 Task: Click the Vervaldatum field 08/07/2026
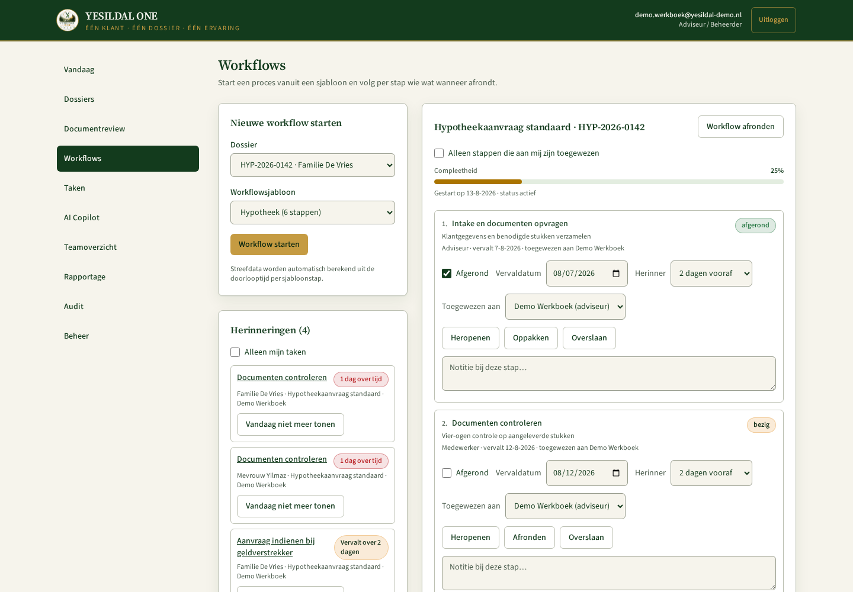click(586, 274)
